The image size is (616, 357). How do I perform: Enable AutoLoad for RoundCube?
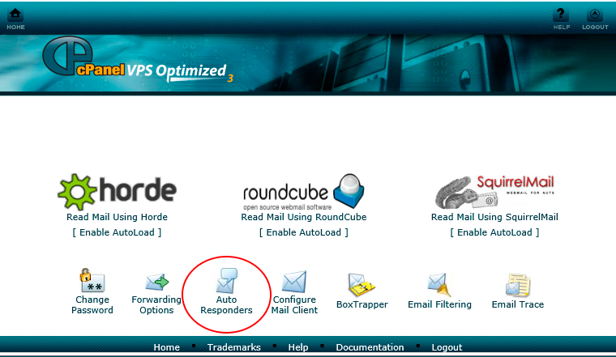click(x=304, y=232)
